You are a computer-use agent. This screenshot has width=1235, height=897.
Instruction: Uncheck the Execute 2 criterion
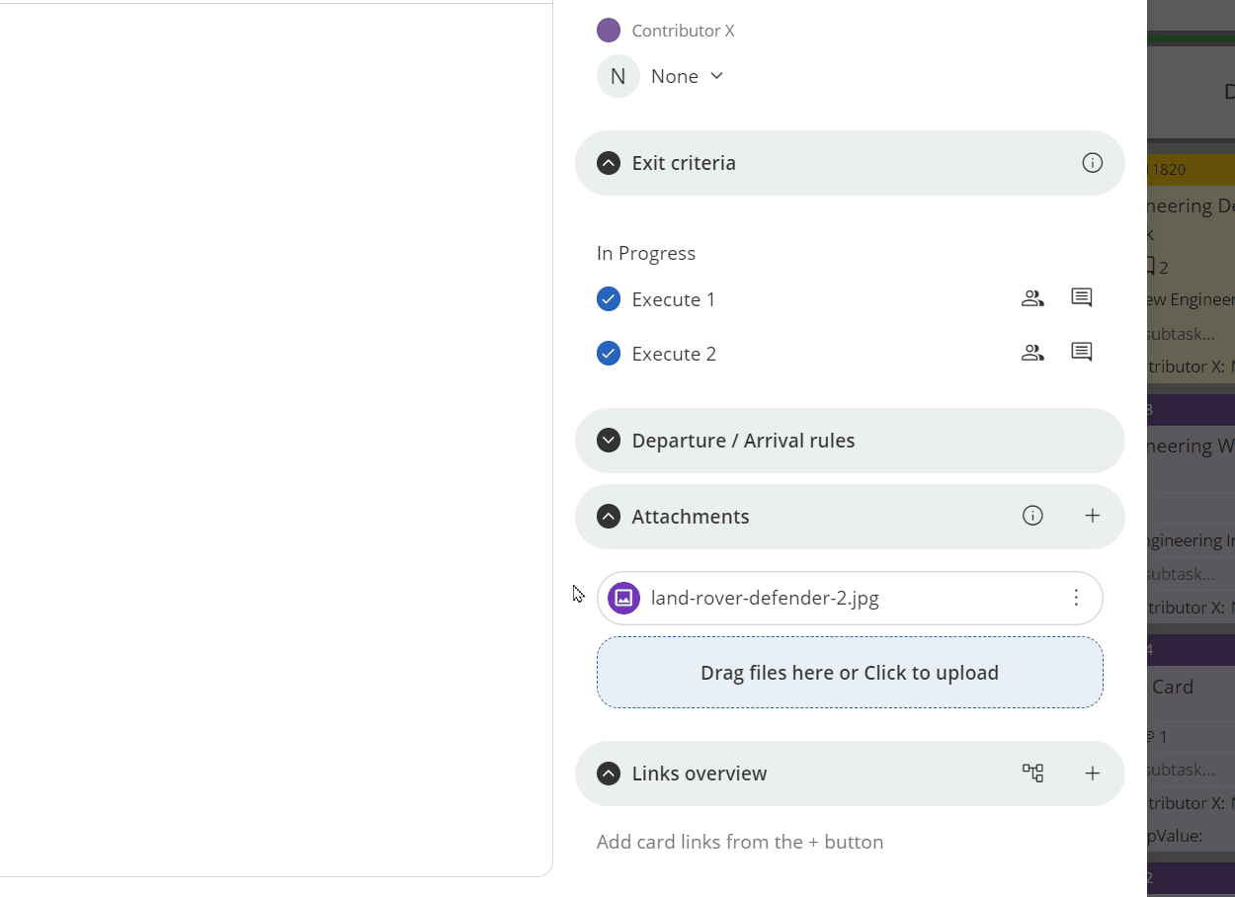pos(609,354)
